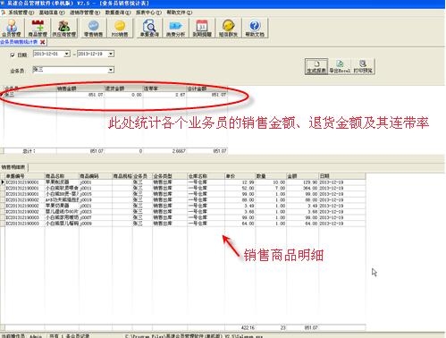Open the 业务员 salesperson combo box
Viewport: 446px width, 338px height.
(x=73, y=70)
